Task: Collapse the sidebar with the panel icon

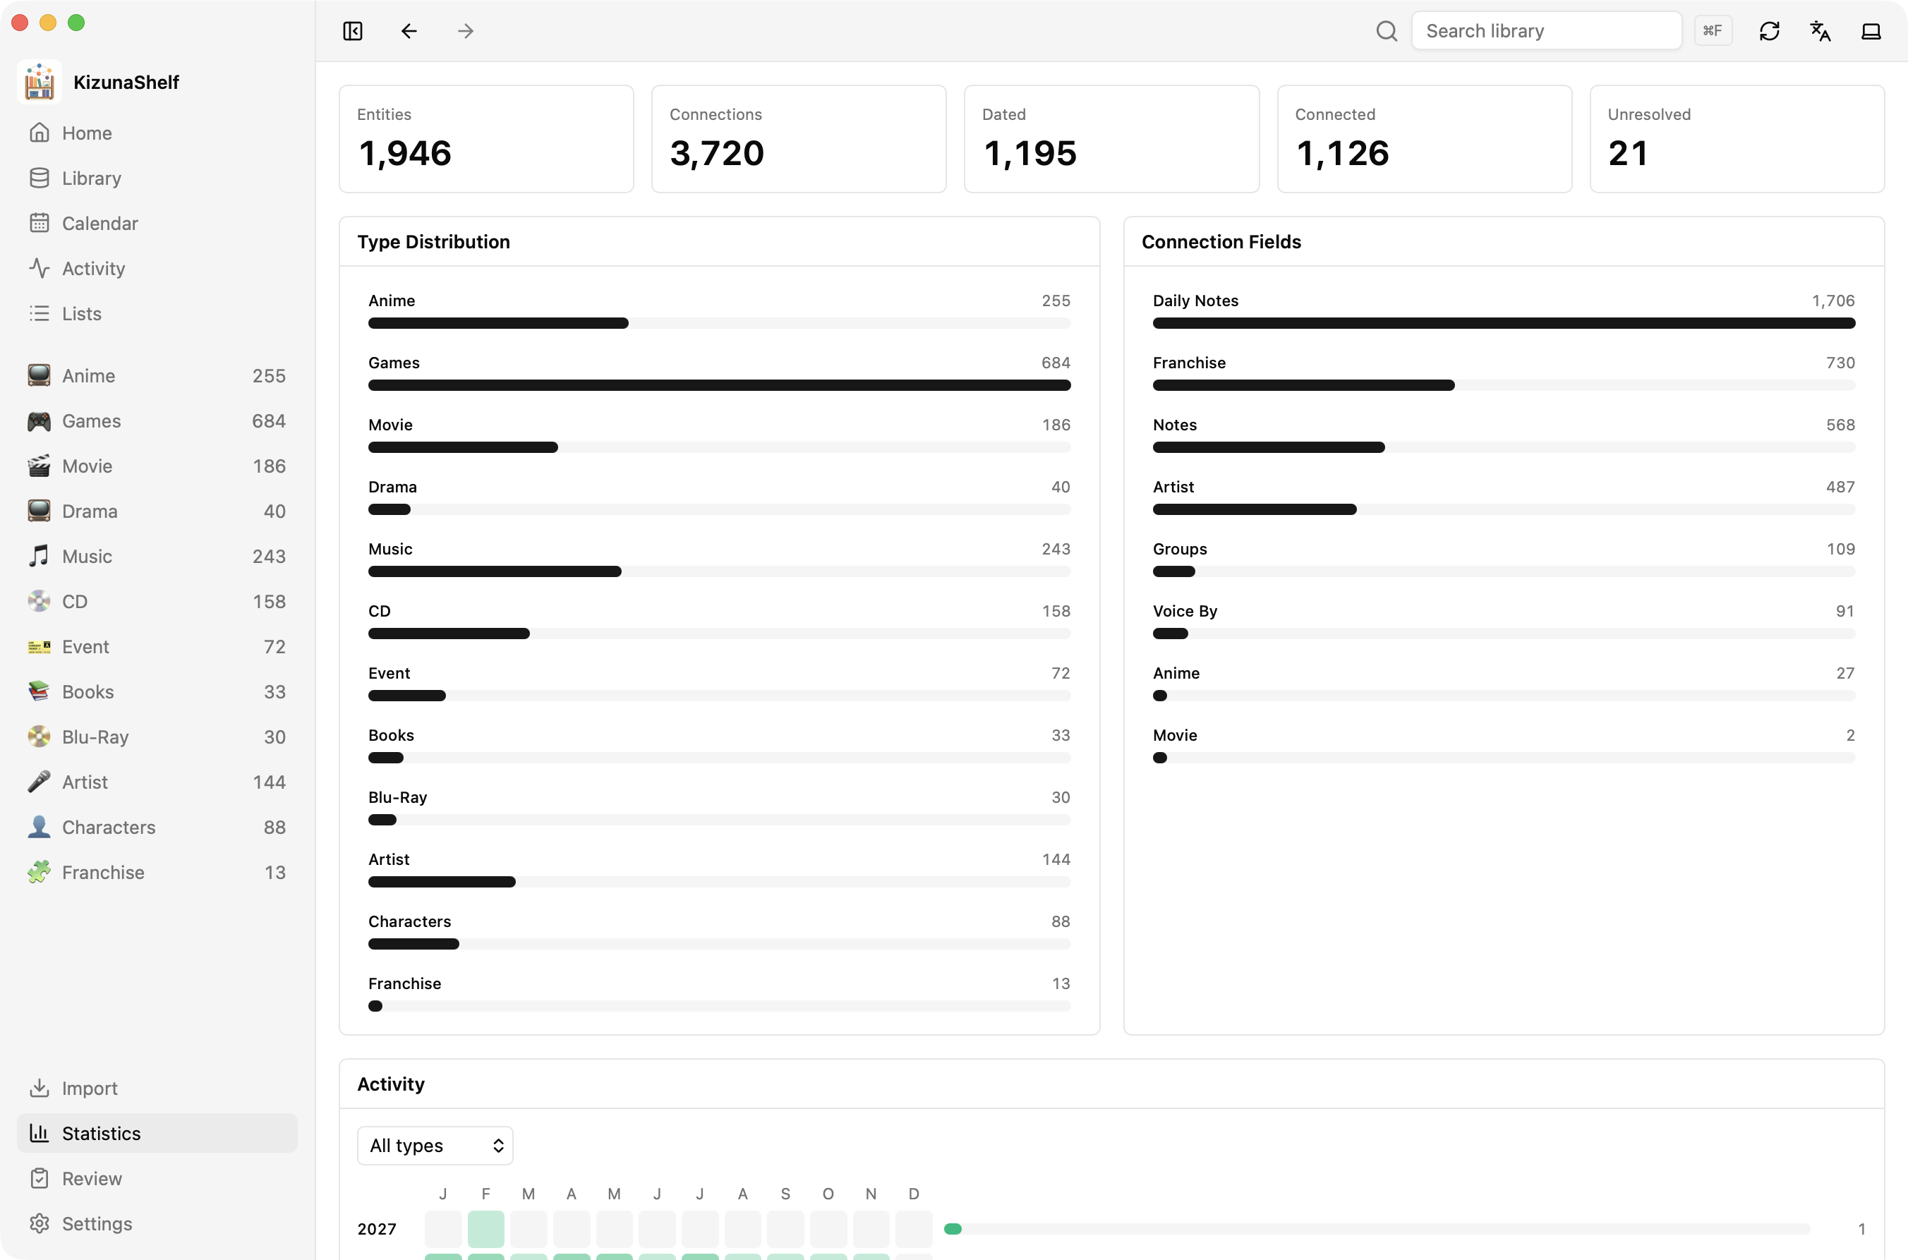Action: [x=352, y=31]
